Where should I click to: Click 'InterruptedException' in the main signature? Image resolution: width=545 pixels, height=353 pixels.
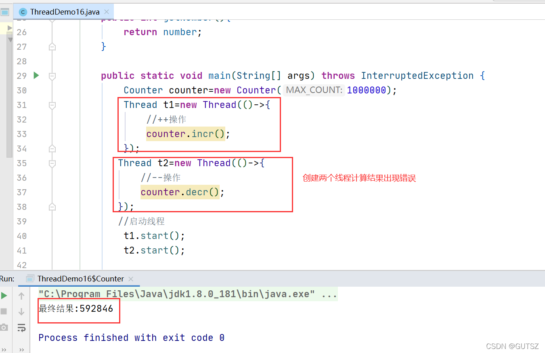(417, 76)
